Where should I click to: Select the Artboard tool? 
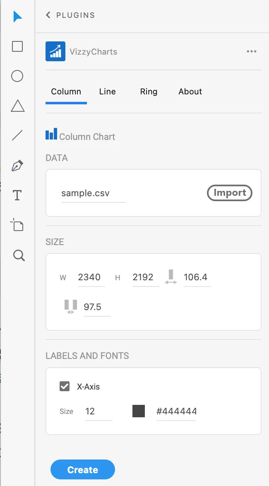pyautogui.click(x=17, y=225)
